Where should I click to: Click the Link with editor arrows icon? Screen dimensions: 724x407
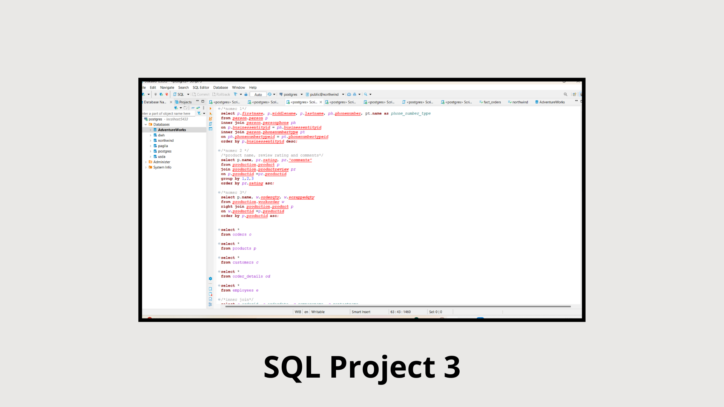tap(198, 108)
